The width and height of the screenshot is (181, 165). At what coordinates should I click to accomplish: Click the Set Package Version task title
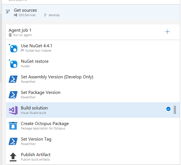[41, 92]
